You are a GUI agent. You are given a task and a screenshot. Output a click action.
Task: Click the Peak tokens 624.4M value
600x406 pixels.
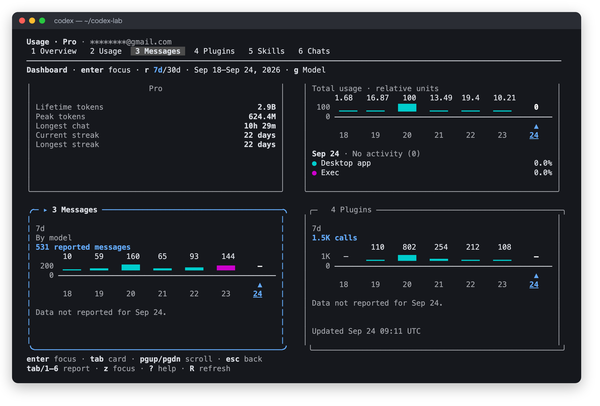coord(262,116)
